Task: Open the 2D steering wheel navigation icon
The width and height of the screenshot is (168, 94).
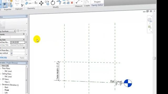Action: click(150, 20)
